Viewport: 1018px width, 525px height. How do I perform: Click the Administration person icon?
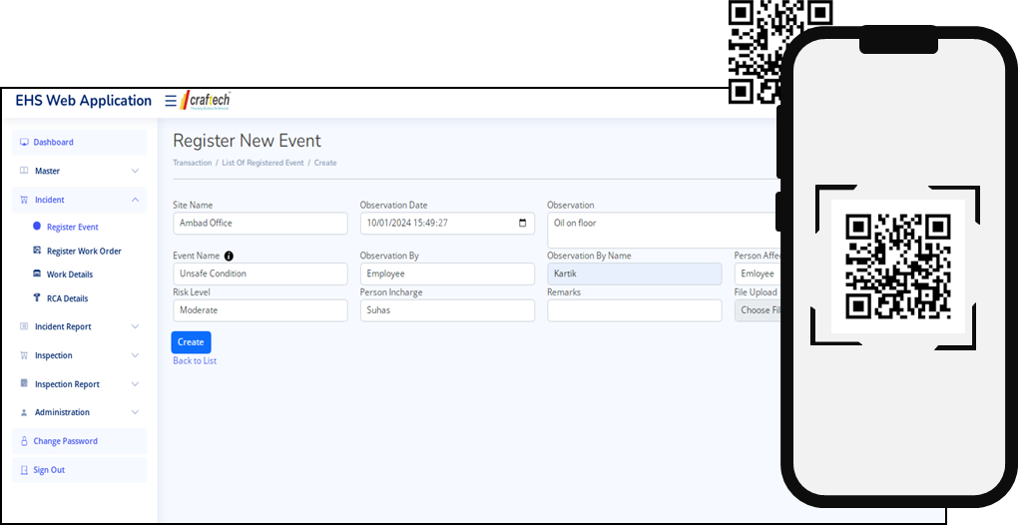pos(24,413)
